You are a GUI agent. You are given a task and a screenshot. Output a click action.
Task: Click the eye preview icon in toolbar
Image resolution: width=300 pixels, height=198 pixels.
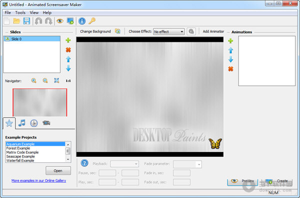(x=60, y=21)
